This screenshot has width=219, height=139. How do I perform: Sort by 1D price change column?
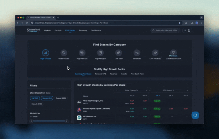[x=132, y=96]
